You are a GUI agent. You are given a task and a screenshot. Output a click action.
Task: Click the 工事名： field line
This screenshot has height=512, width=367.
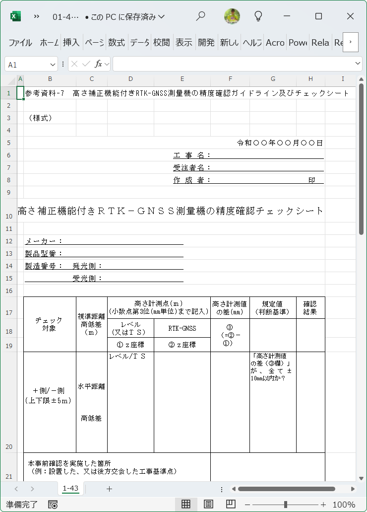coord(248,155)
